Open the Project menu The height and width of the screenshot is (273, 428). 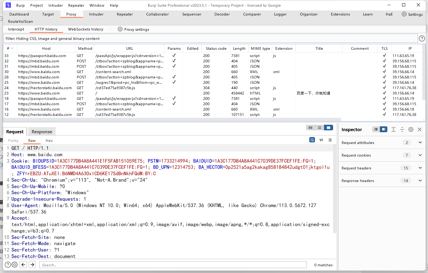click(x=36, y=5)
